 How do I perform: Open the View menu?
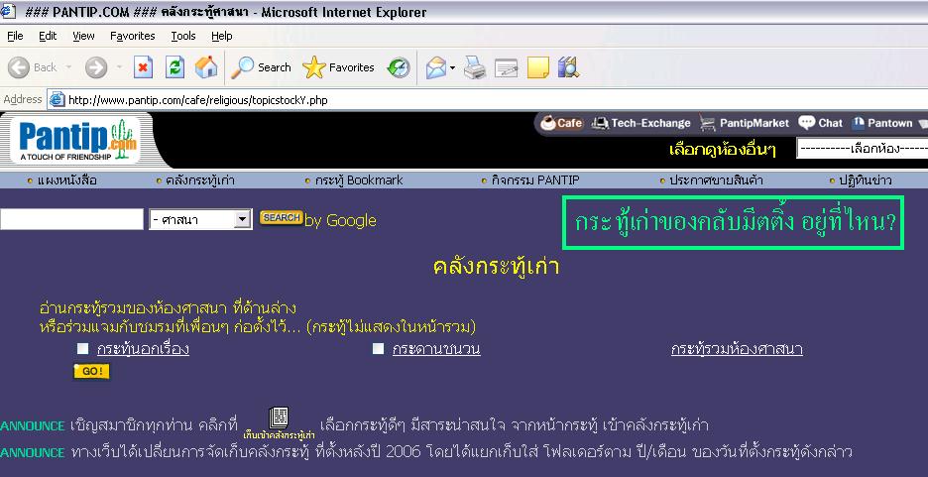tap(83, 36)
